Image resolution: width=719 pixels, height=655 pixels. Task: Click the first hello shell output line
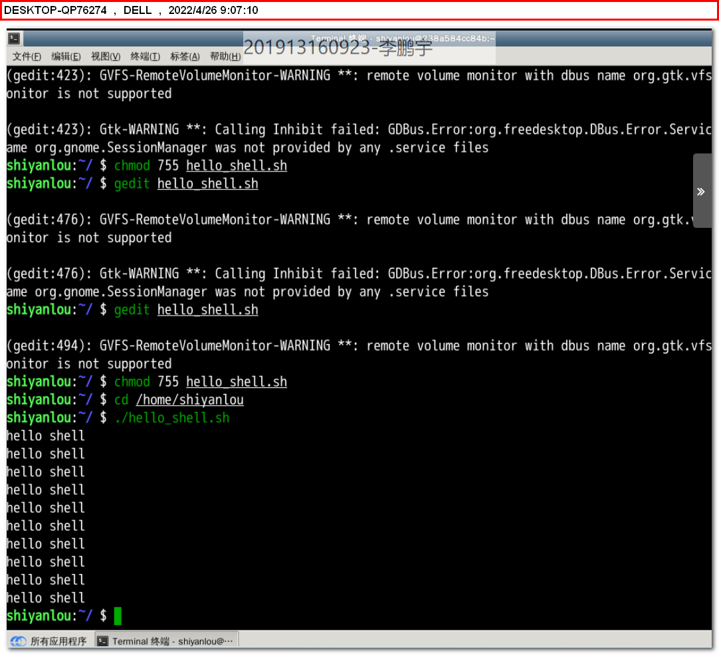pos(46,436)
